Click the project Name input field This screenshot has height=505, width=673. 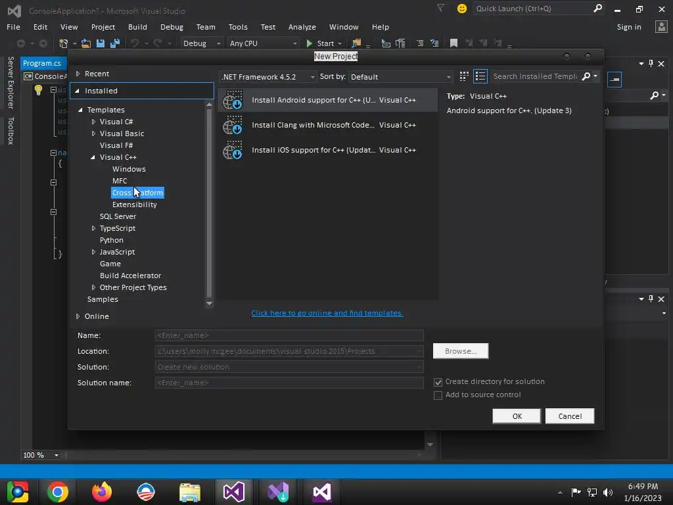(x=289, y=335)
